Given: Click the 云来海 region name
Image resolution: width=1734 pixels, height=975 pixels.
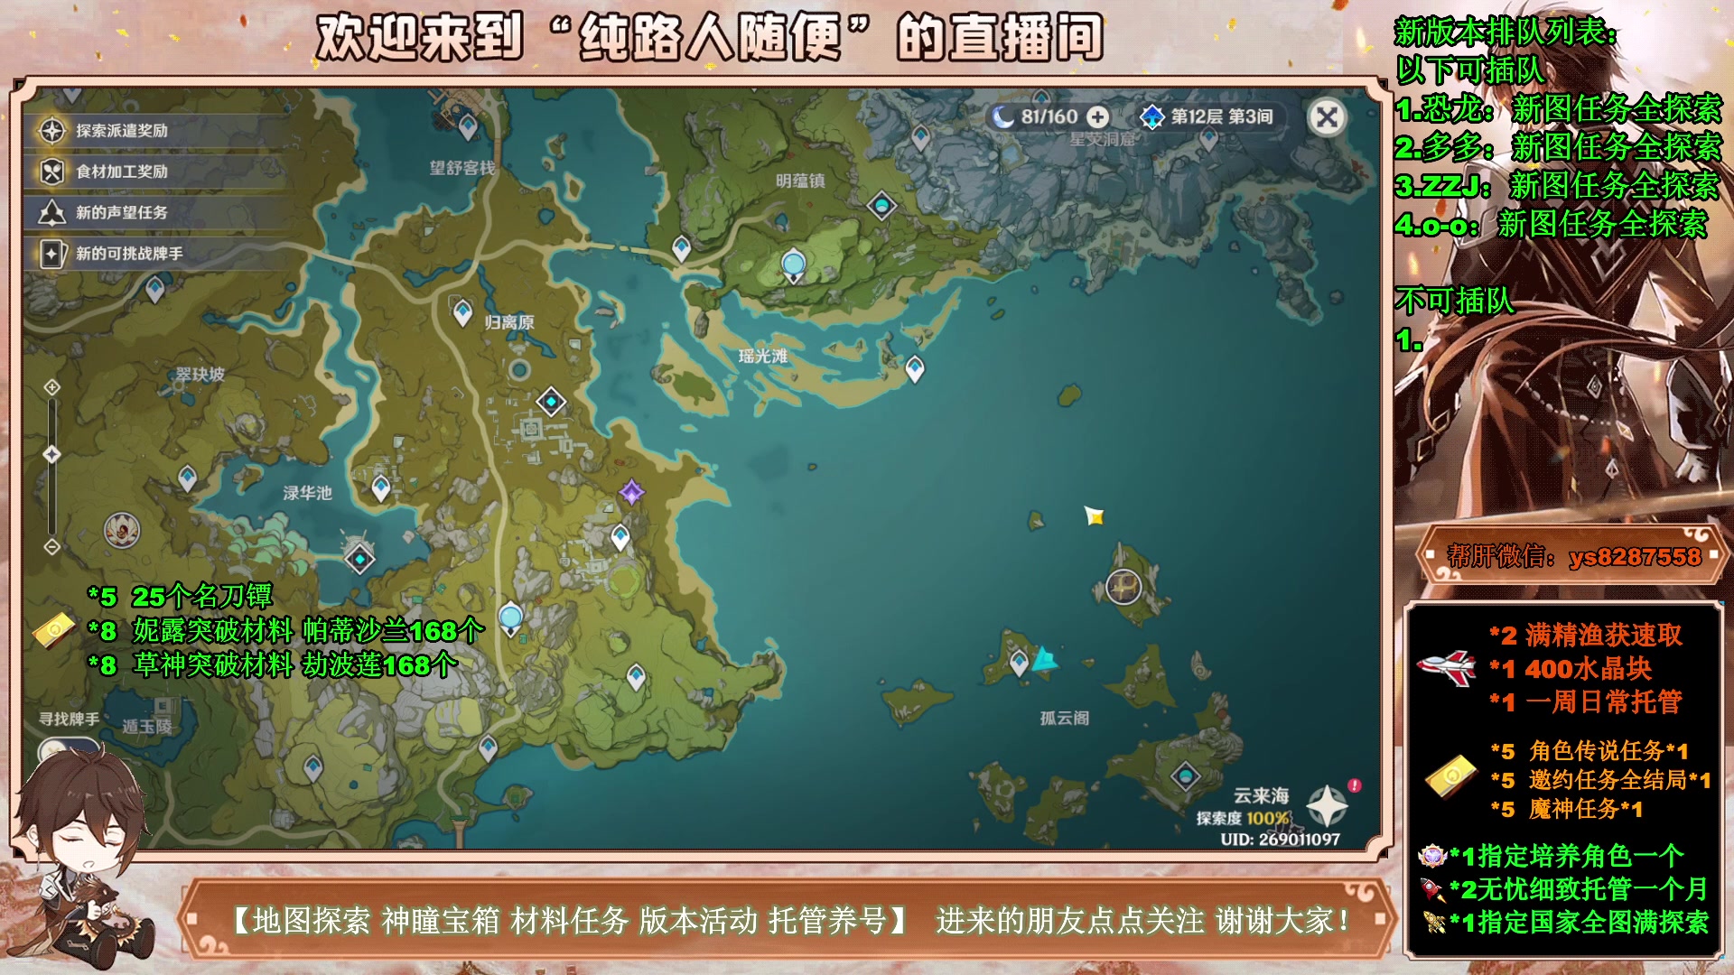Looking at the screenshot, I should 1261,796.
